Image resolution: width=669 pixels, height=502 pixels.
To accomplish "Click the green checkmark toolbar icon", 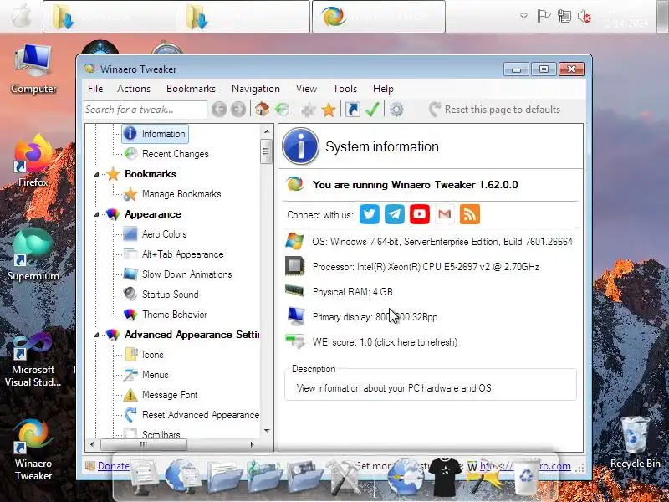I will click(x=372, y=110).
